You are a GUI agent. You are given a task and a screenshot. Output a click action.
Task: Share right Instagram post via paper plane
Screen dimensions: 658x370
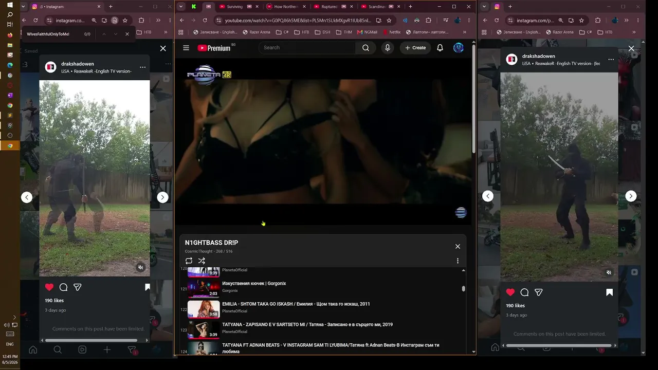[x=539, y=292]
